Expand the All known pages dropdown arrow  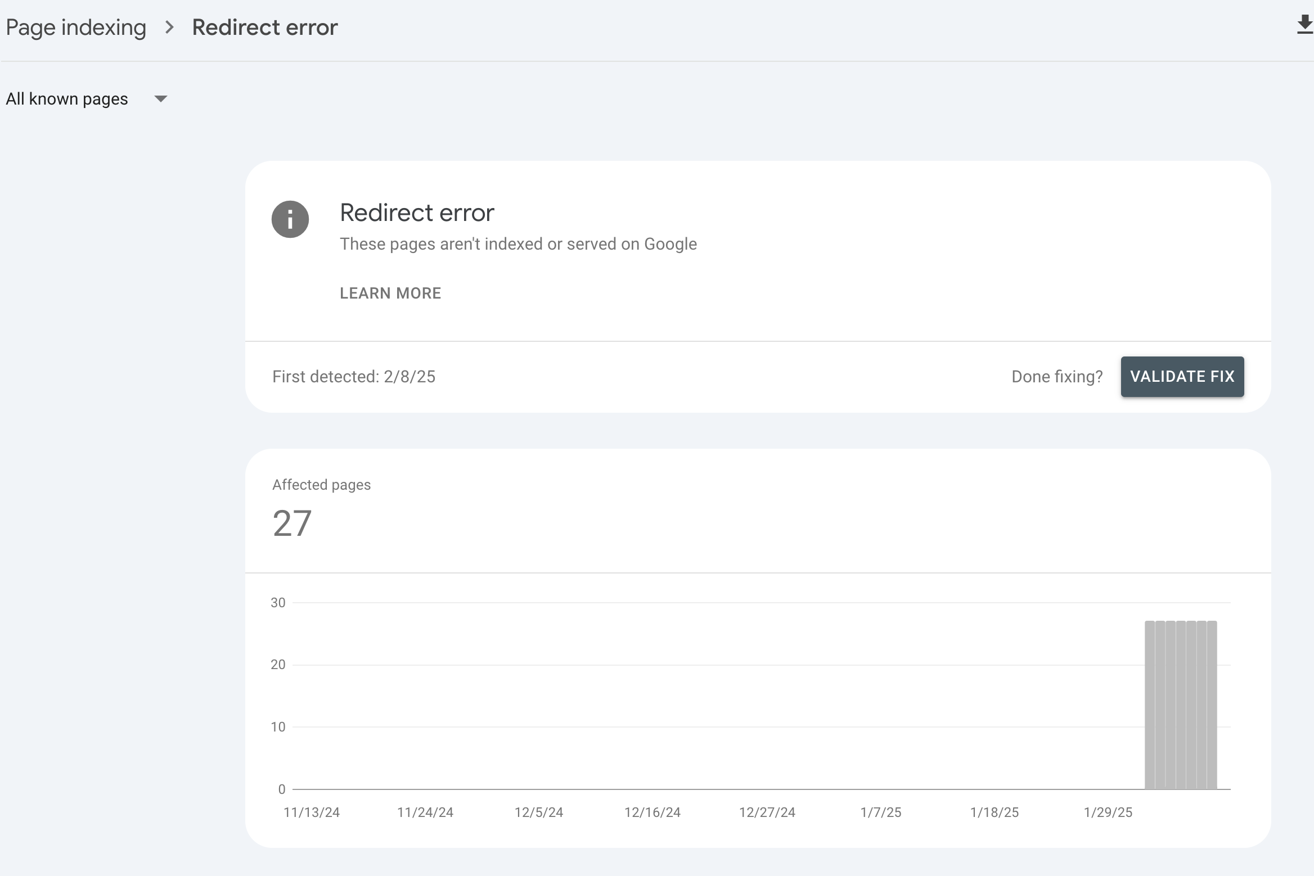click(161, 99)
